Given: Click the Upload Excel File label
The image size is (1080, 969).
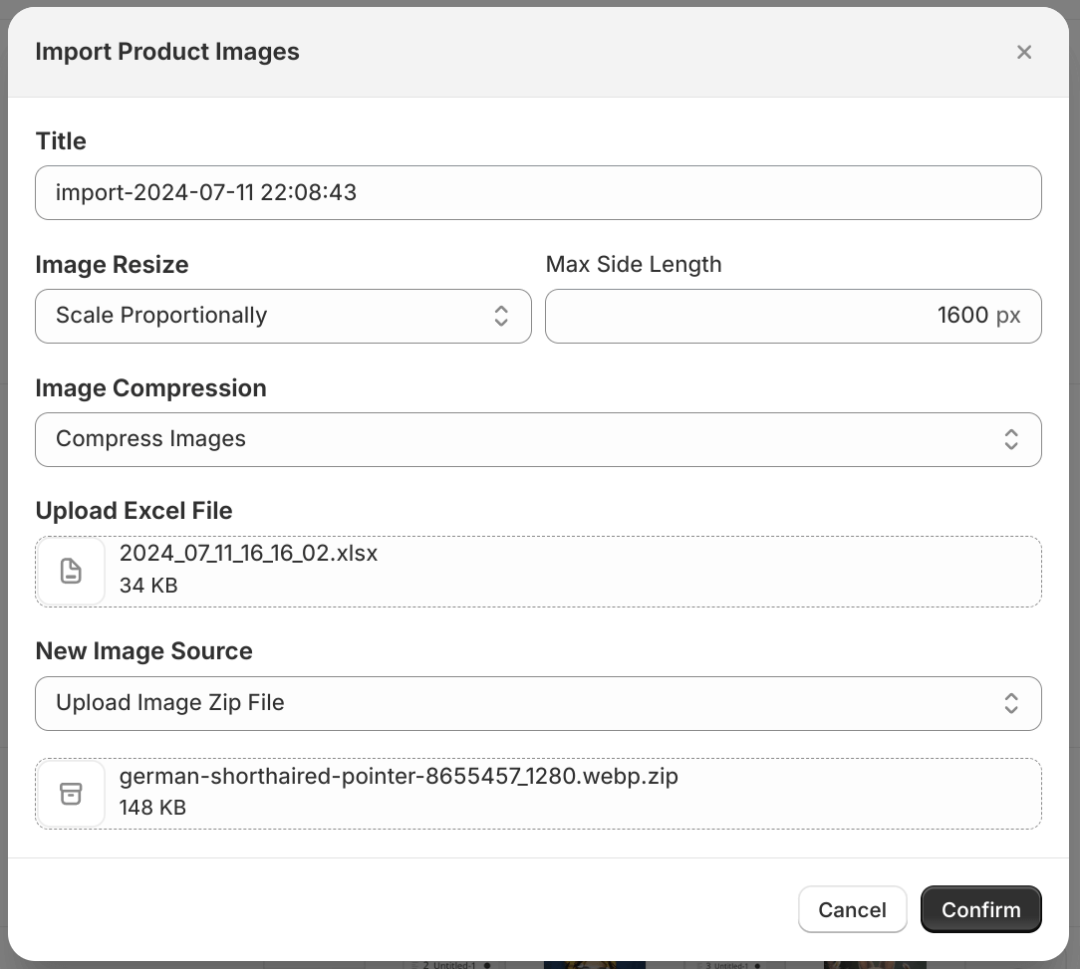Looking at the screenshot, I should pos(134,511).
